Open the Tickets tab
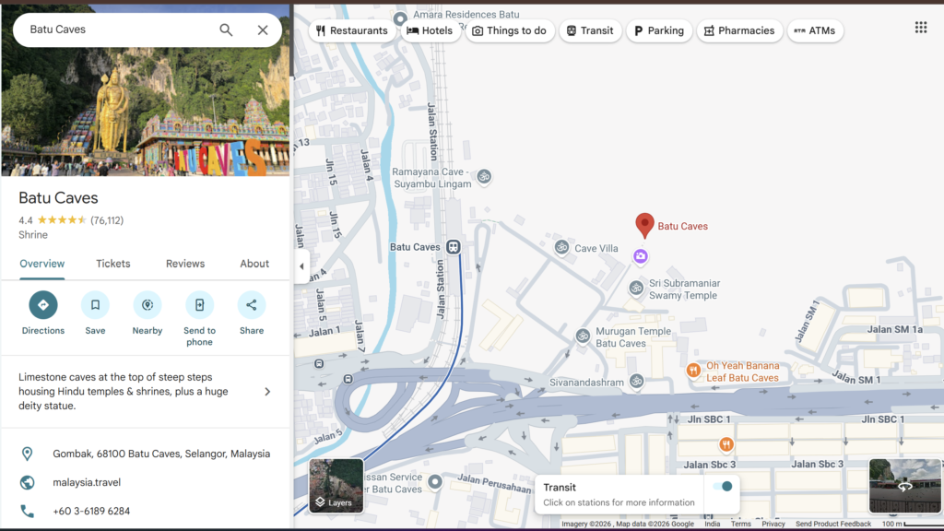Screen dimensions: 944x531 113,264
